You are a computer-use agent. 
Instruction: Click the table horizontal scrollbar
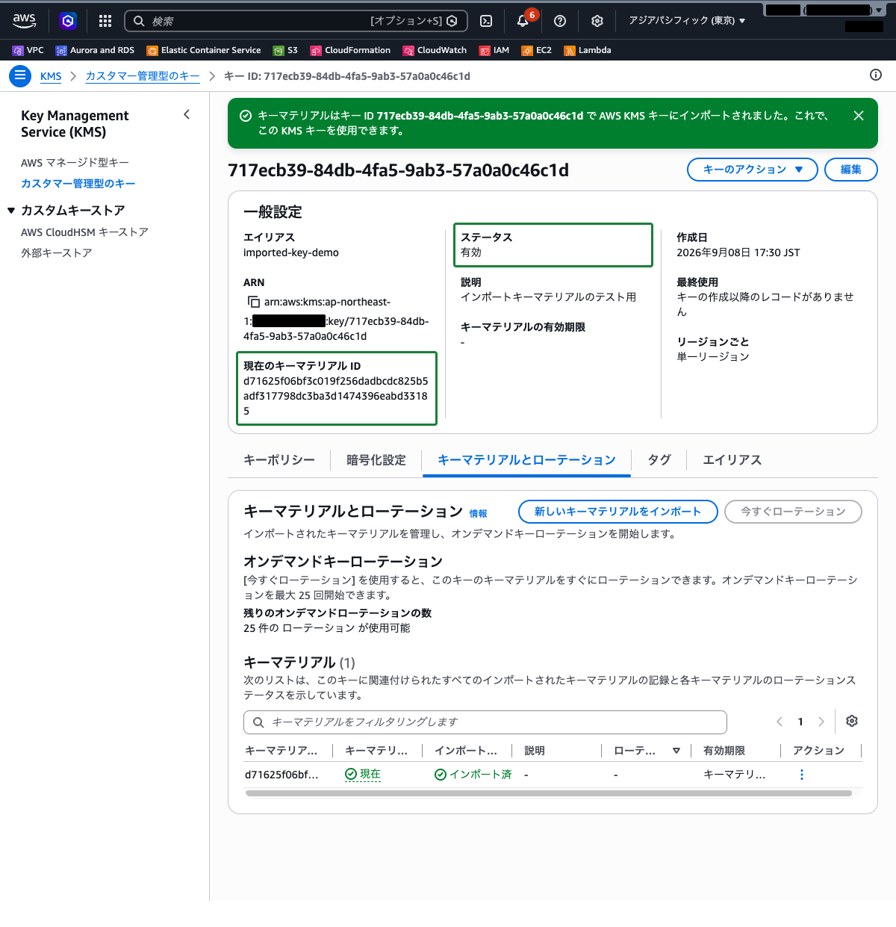[x=549, y=793]
